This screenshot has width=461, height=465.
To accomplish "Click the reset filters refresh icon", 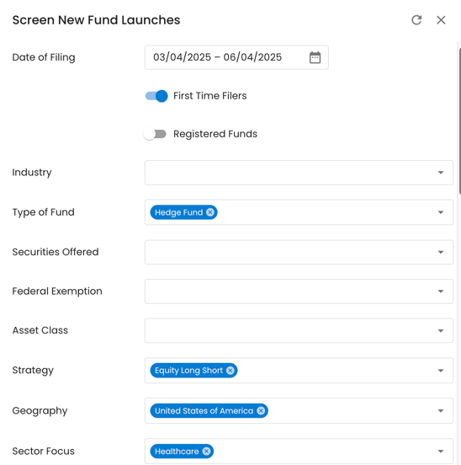I will point(416,20).
